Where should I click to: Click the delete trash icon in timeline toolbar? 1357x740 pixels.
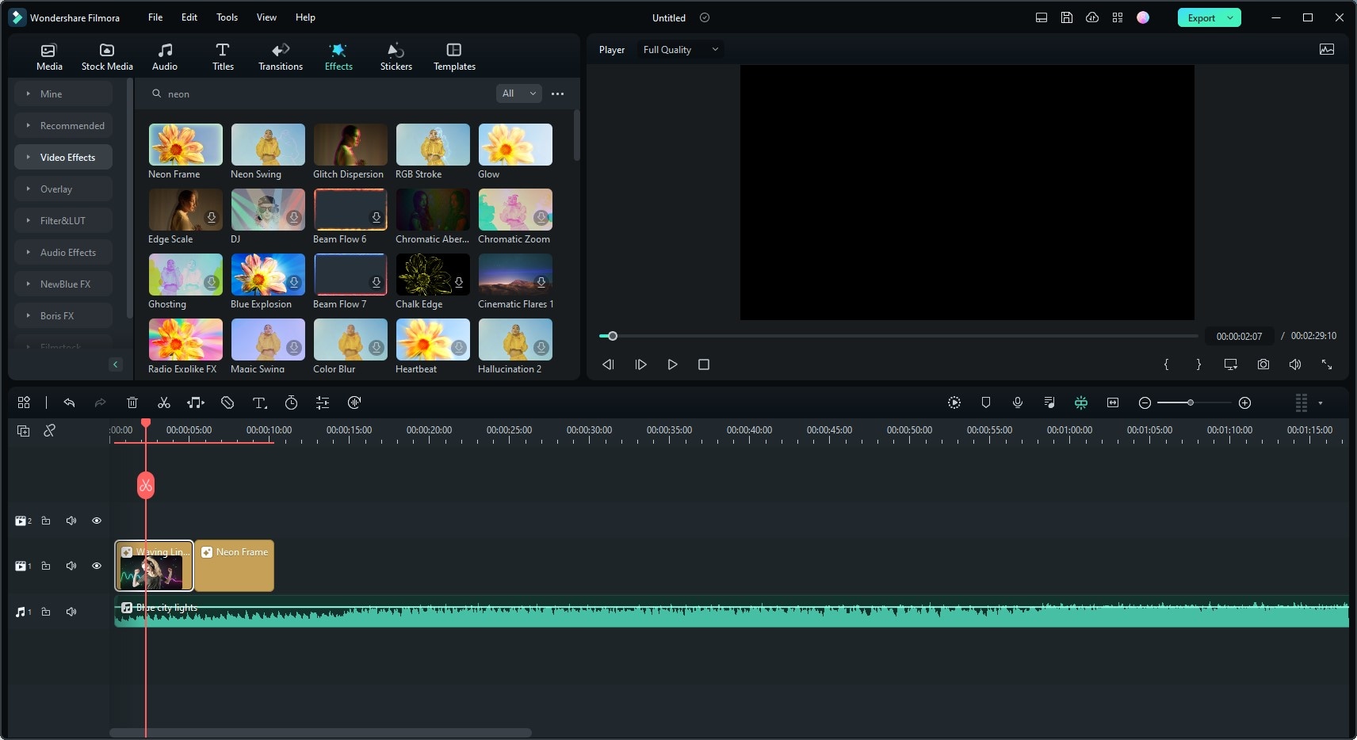[132, 403]
